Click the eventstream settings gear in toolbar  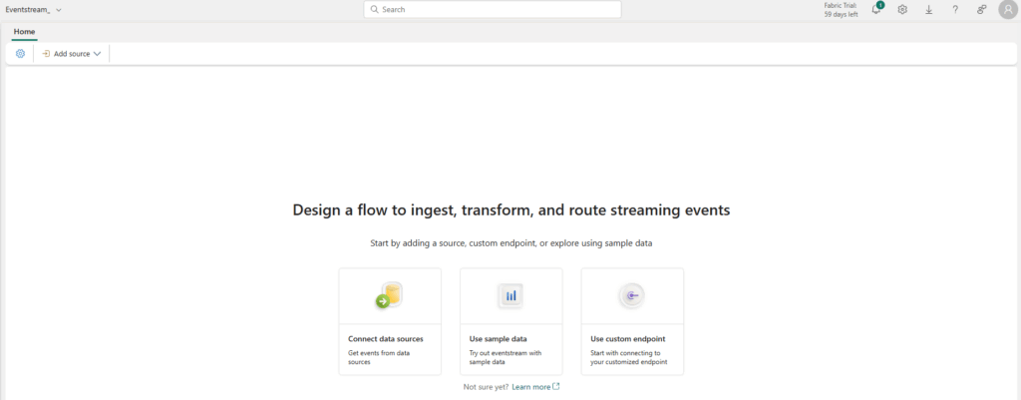tap(20, 54)
